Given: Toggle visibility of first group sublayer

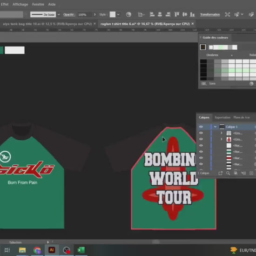Looking at the screenshot, I should point(201,133).
